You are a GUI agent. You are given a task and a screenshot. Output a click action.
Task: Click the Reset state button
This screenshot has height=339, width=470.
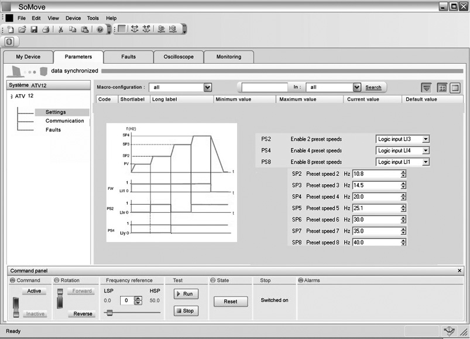pos(231,302)
